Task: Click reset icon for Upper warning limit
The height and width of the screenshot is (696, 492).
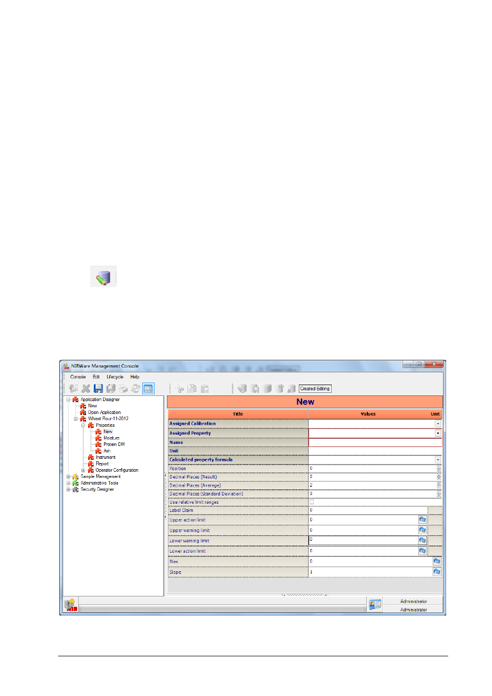Action: 422,530
